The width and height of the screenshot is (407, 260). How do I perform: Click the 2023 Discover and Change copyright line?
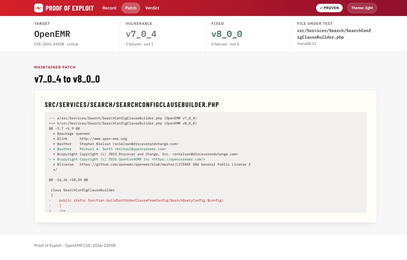click(145, 154)
